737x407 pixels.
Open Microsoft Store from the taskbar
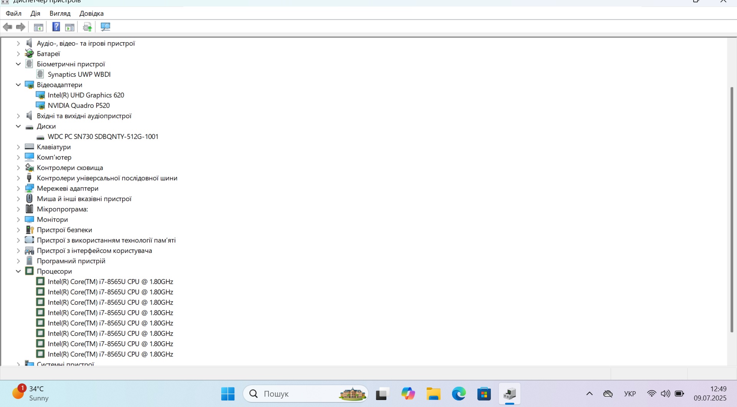[484, 394]
